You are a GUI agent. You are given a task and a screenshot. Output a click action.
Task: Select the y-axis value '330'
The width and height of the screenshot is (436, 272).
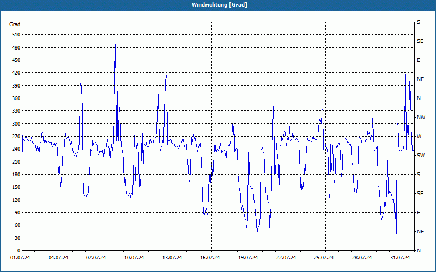pyautogui.click(x=16, y=111)
